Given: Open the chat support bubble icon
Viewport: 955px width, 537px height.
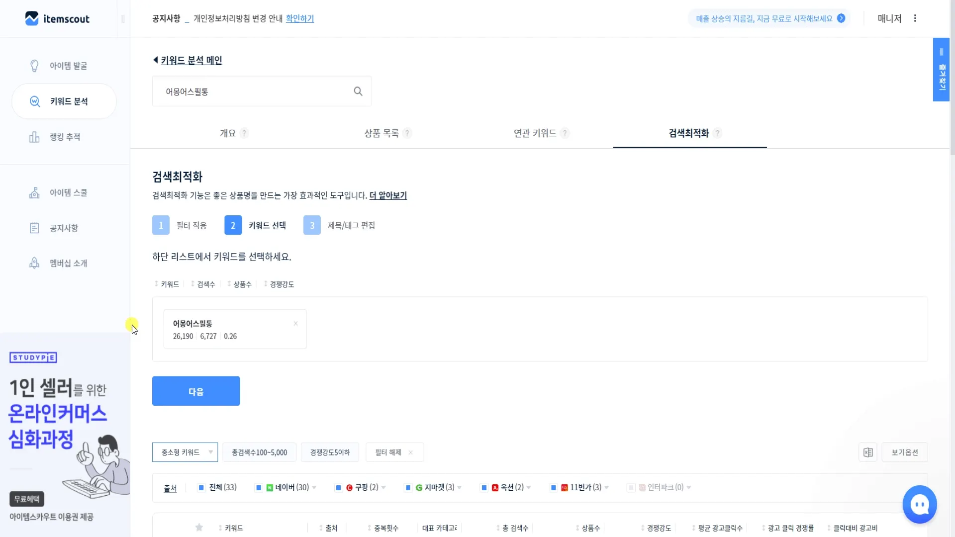Looking at the screenshot, I should 919,504.
